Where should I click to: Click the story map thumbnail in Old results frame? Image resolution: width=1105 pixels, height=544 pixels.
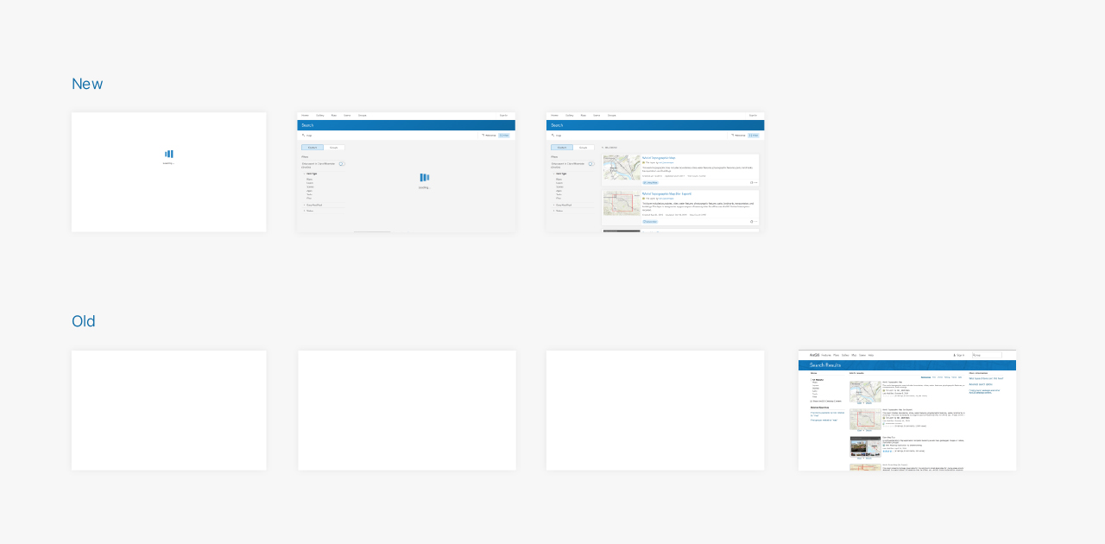865,446
